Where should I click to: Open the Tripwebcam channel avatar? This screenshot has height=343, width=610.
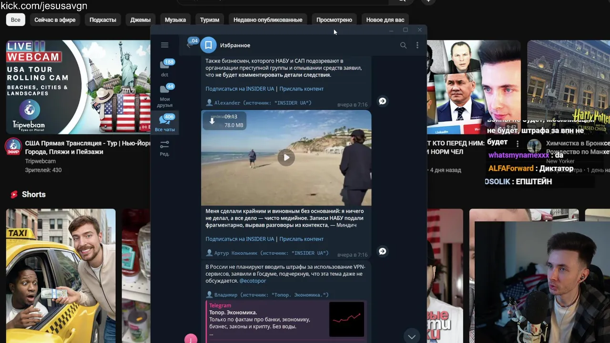click(13, 147)
